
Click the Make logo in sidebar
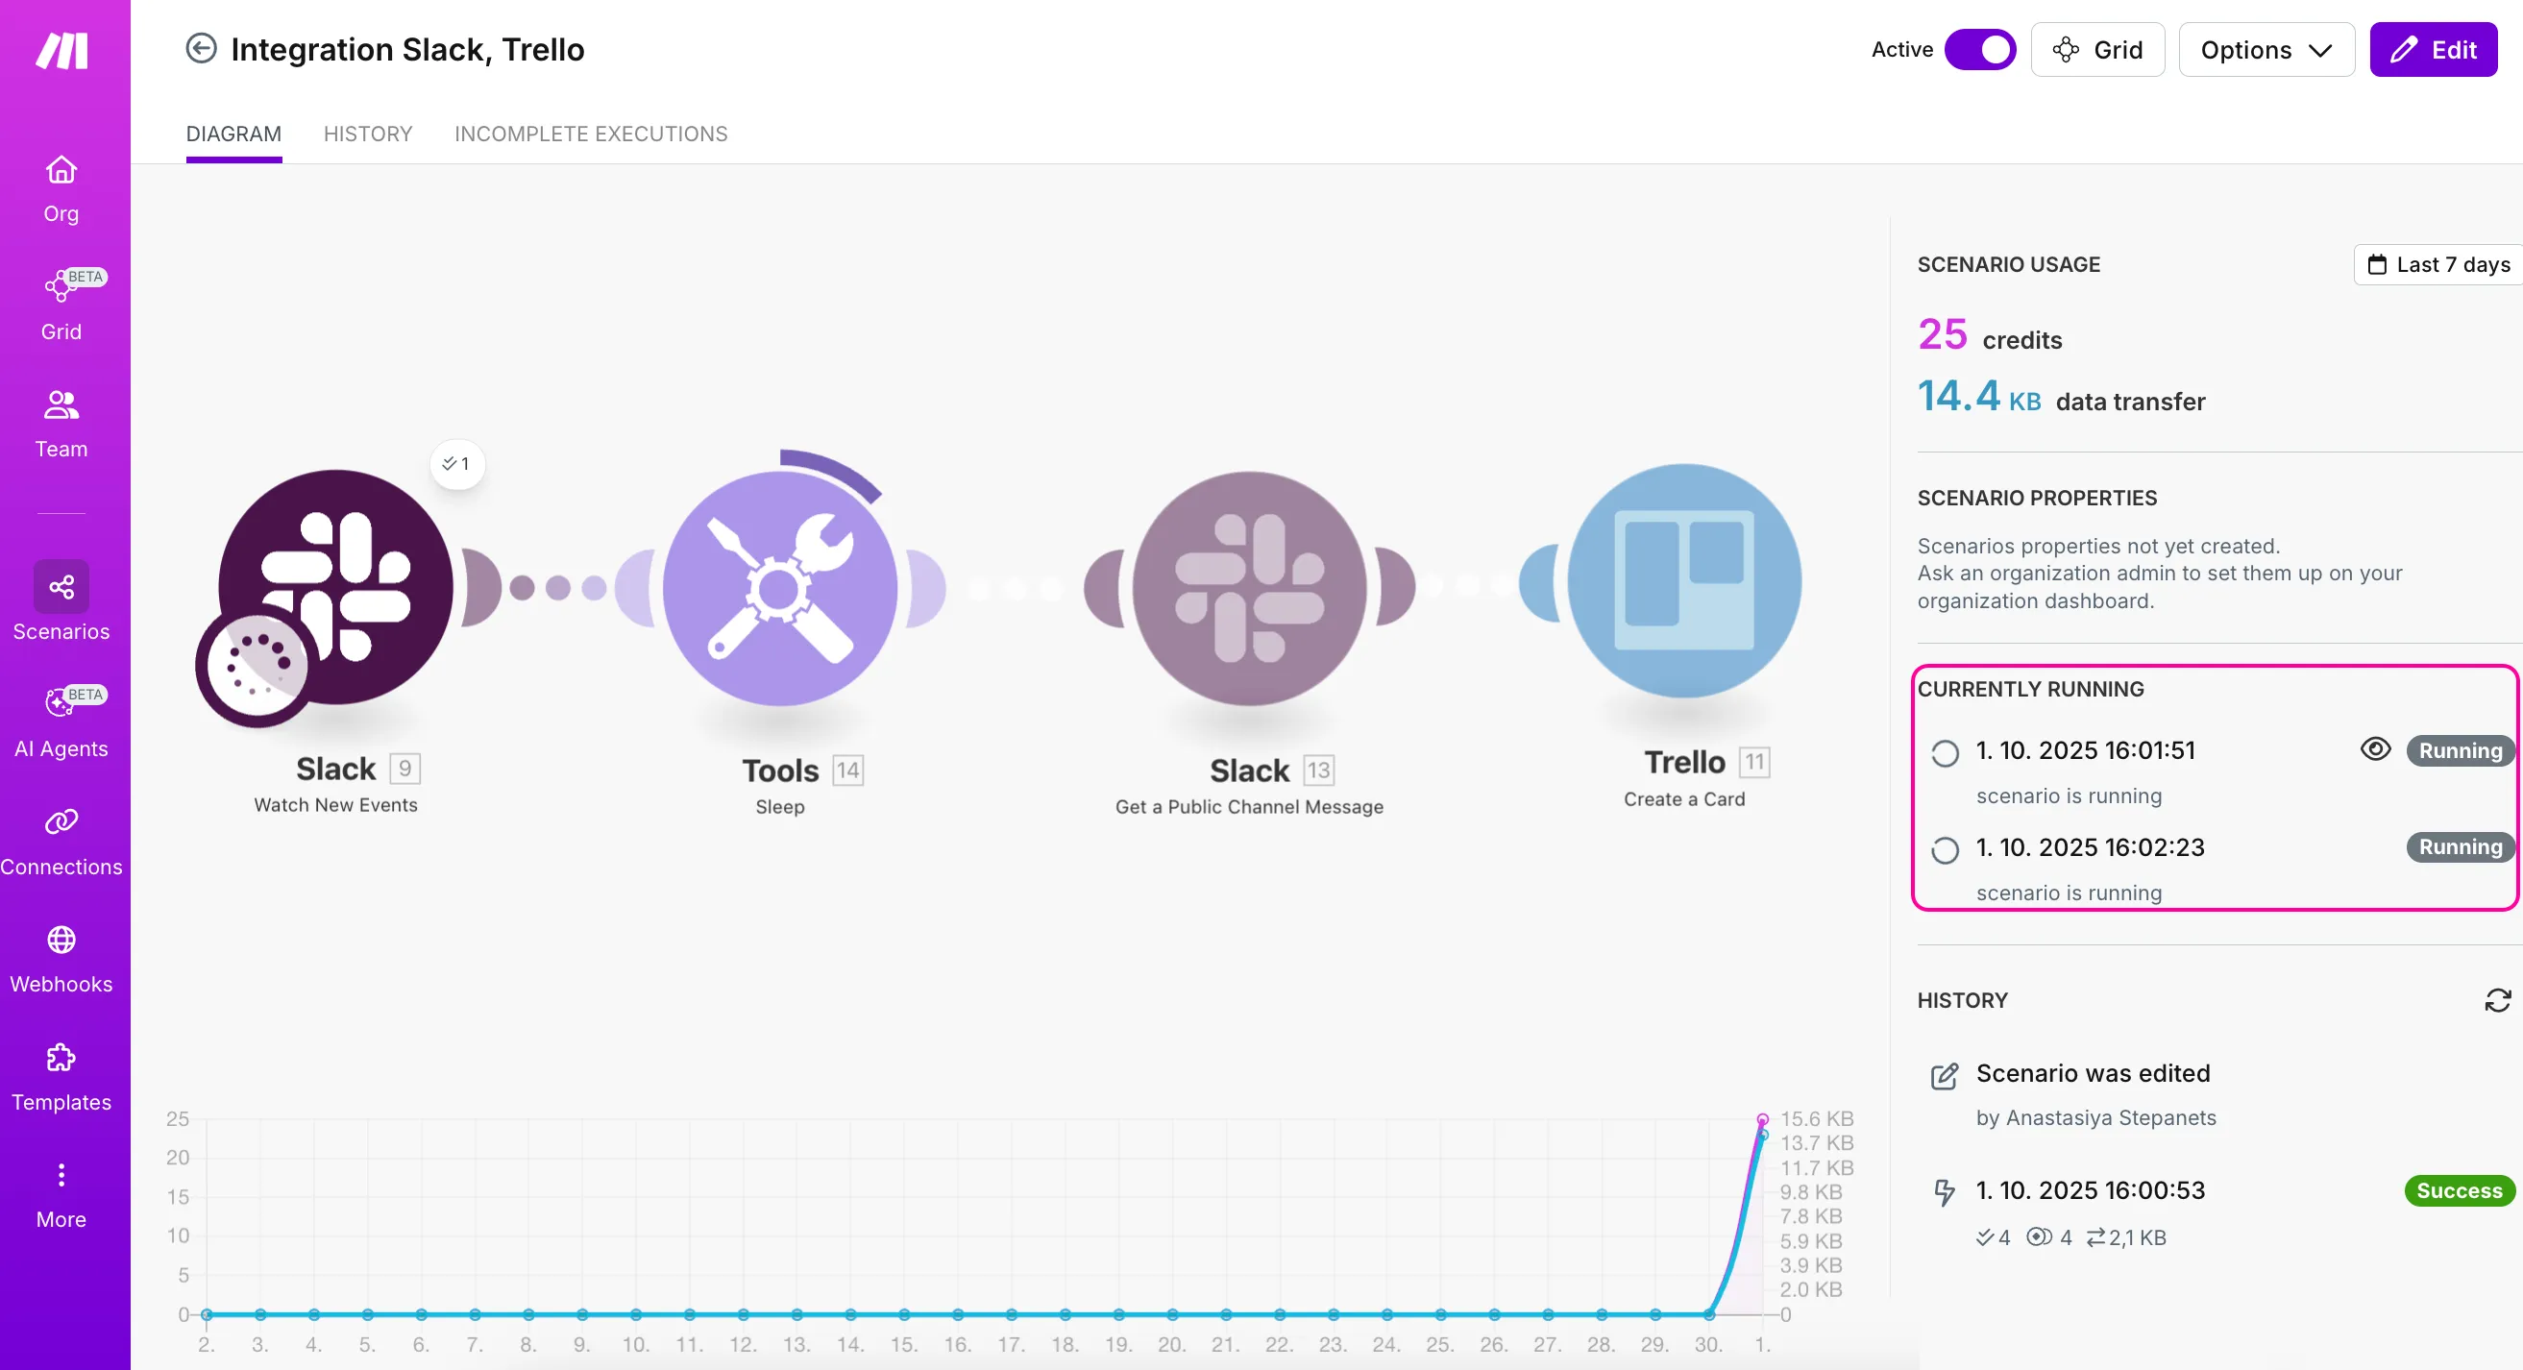(x=61, y=50)
